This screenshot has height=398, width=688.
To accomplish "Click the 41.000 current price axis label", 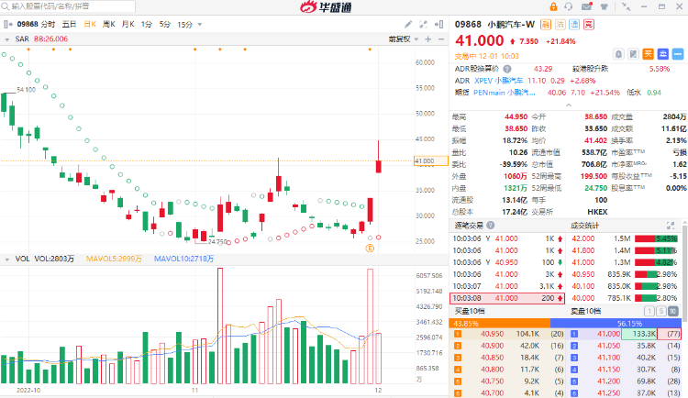I will (431, 161).
